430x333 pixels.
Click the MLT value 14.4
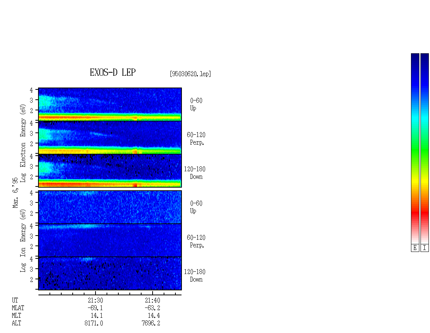point(154,316)
